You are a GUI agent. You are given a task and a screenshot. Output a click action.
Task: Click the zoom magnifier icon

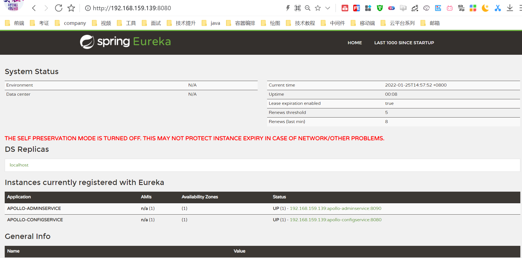pyautogui.click(x=308, y=8)
